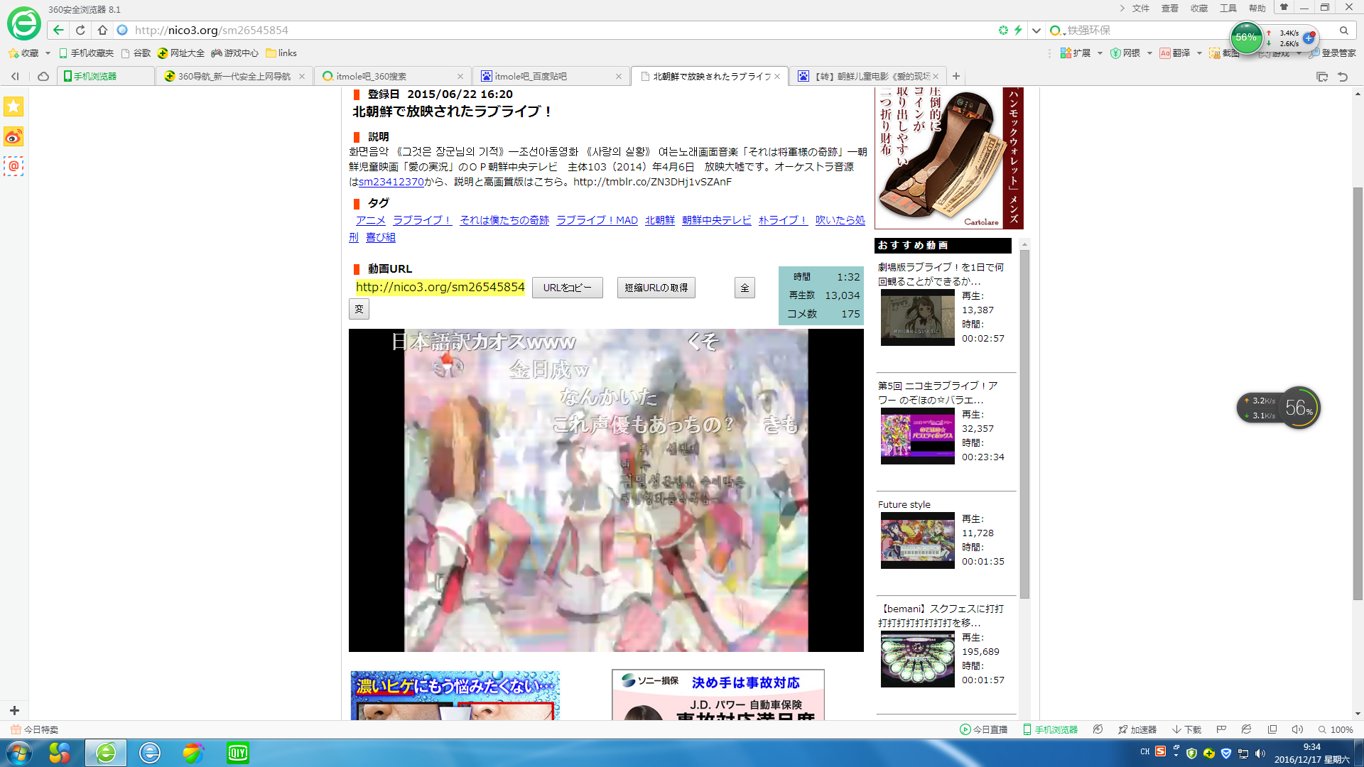This screenshot has height=767, width=1364.
Task: Open favorites star in left sidebar
Action: tap(13, 107)
